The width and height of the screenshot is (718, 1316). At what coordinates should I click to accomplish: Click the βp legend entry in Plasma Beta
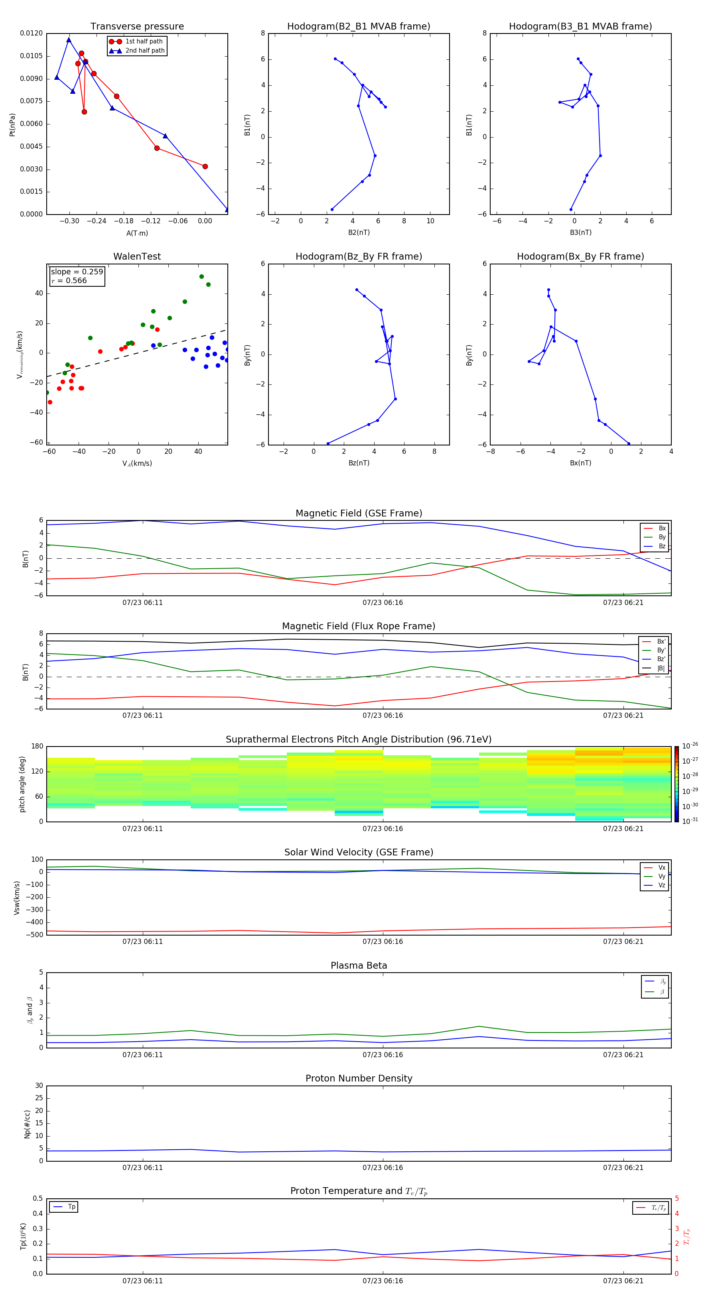[x=655, y=981]
